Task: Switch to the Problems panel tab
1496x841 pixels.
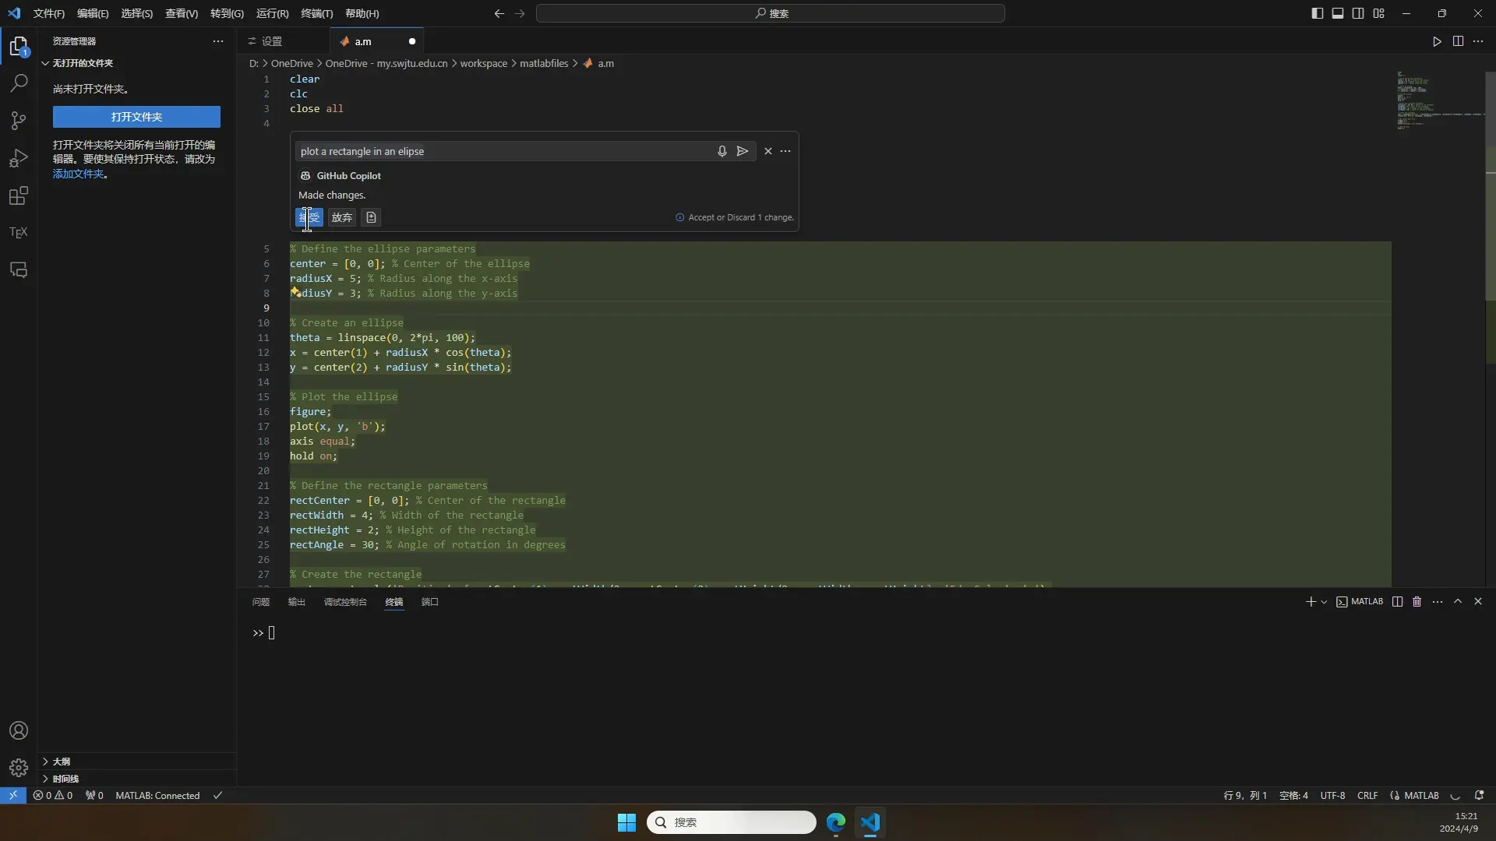Action: tap(261, 601)
